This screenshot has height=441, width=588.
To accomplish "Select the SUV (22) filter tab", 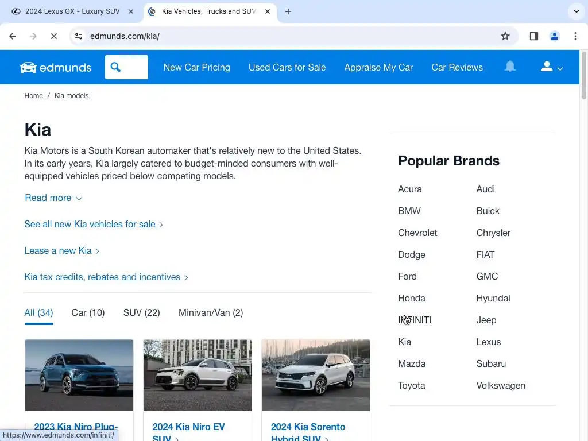I will coord(141,313).
